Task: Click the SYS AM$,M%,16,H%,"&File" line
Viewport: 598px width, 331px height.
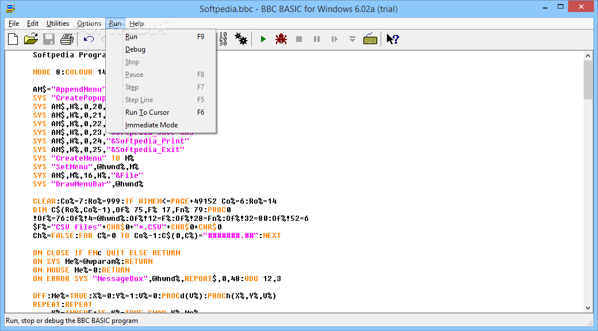Action: [x=88, y=176]
